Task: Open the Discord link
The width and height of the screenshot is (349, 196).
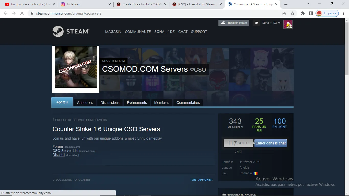Action: pos(59,155)
